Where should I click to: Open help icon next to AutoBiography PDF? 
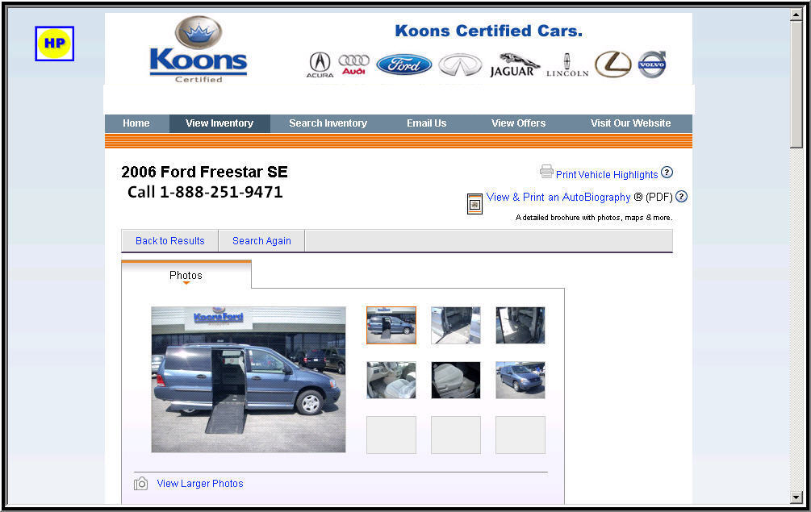[x=682, y=196]
